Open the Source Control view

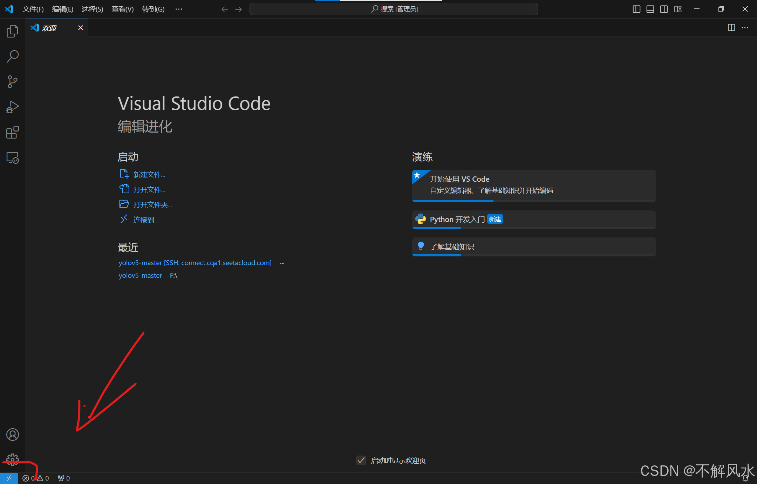pyautogui.click(x=12, y=82)
